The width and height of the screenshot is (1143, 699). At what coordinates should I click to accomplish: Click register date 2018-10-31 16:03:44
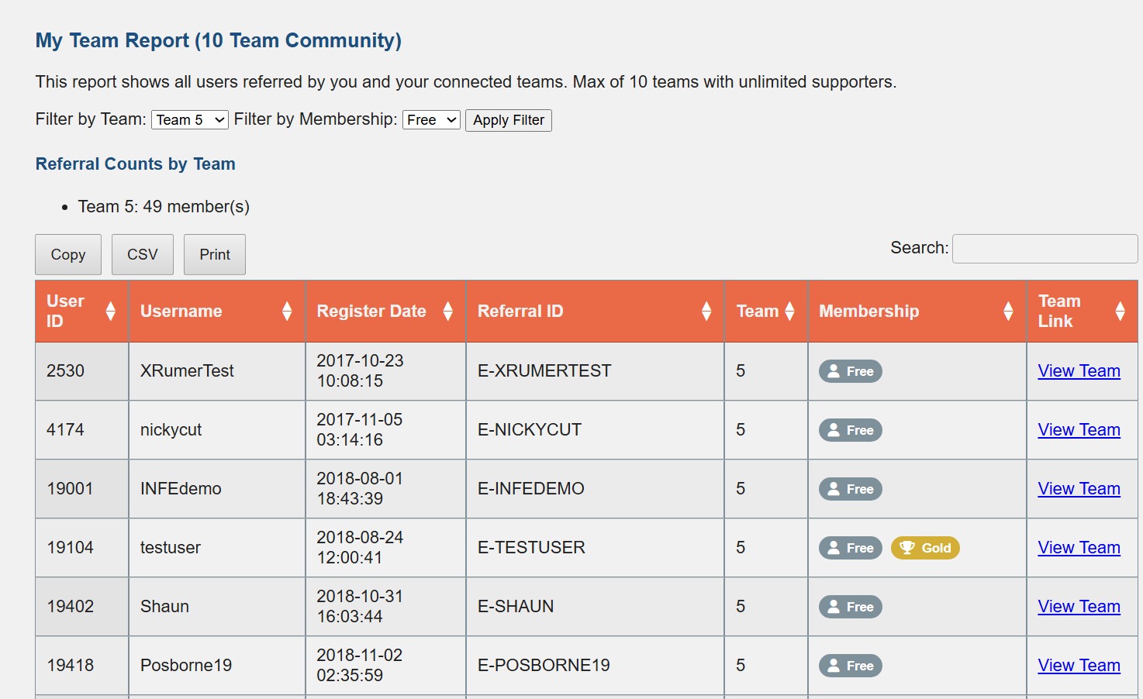coord(360,607)
